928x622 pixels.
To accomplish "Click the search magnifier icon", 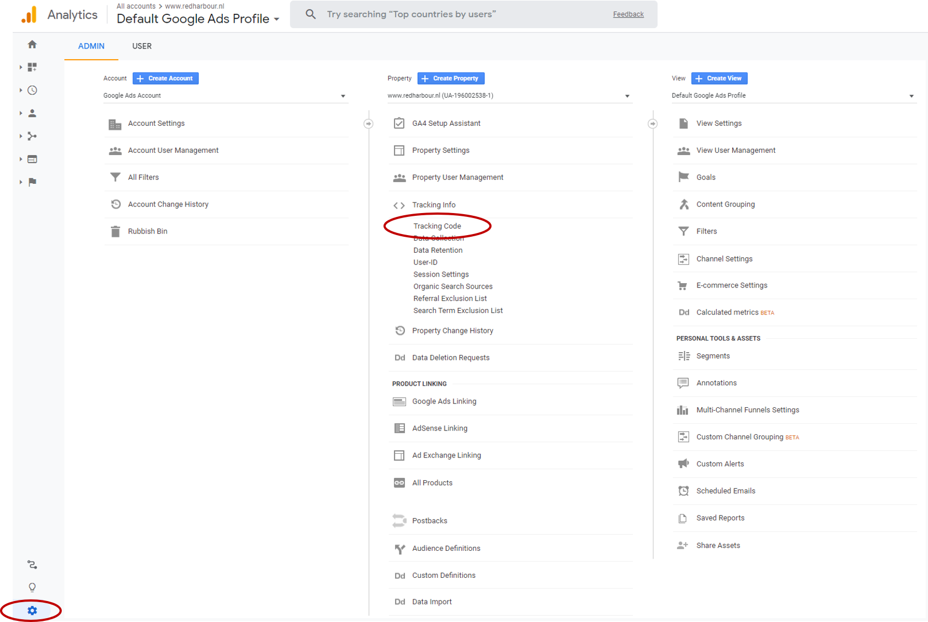I will 311,14.
